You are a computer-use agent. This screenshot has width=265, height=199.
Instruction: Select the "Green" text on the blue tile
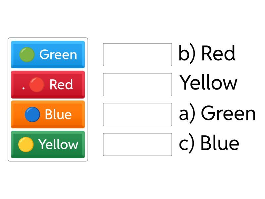(x=58, y=55)
